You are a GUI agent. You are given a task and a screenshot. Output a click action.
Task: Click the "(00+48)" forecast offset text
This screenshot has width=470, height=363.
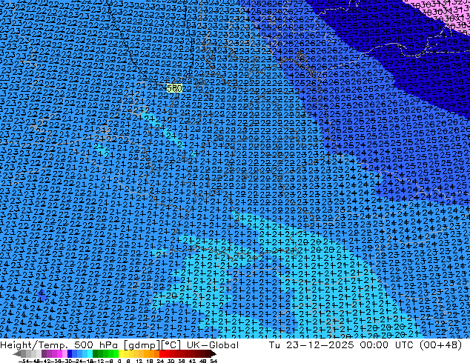tap(440, 345)
